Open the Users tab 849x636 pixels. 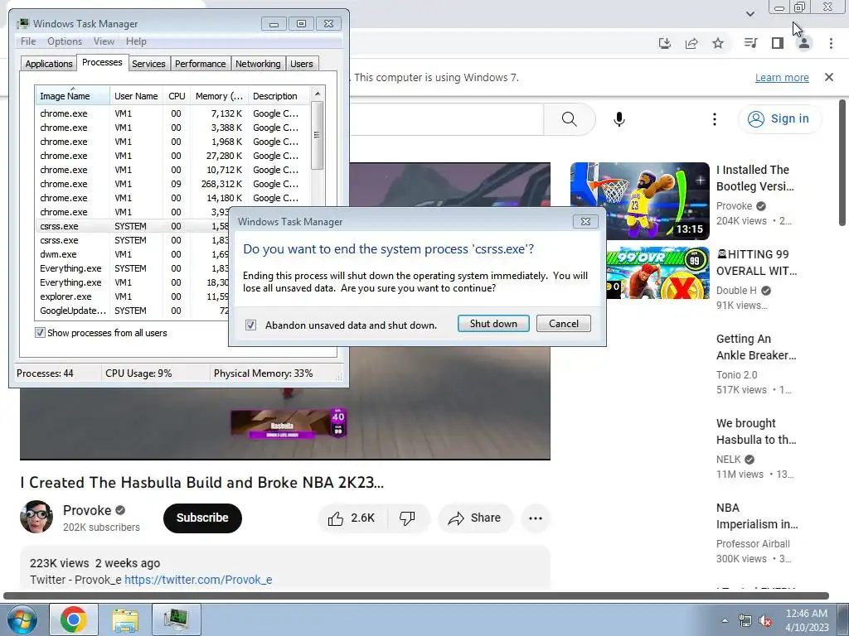302,64
